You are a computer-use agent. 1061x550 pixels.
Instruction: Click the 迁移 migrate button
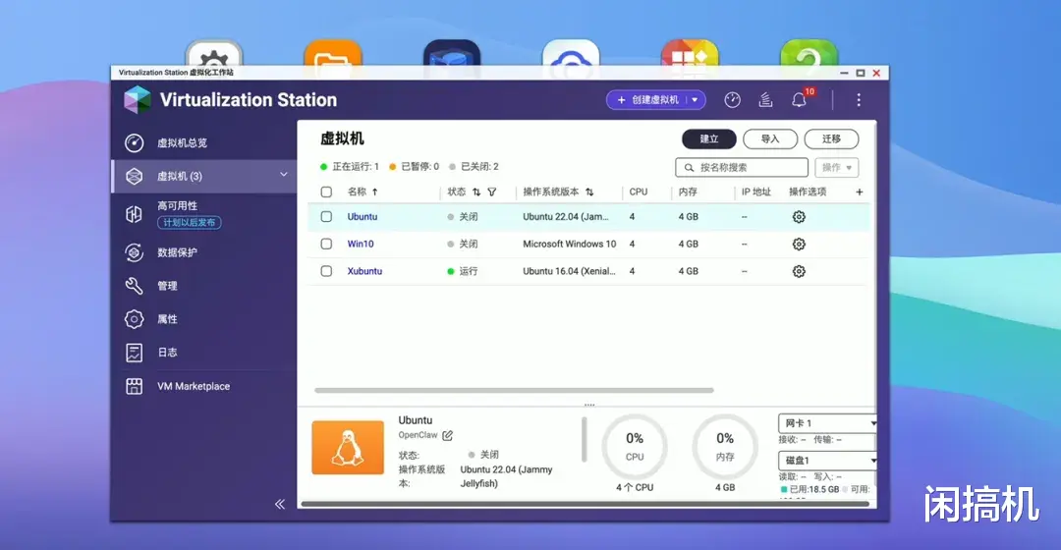point(832,138)
